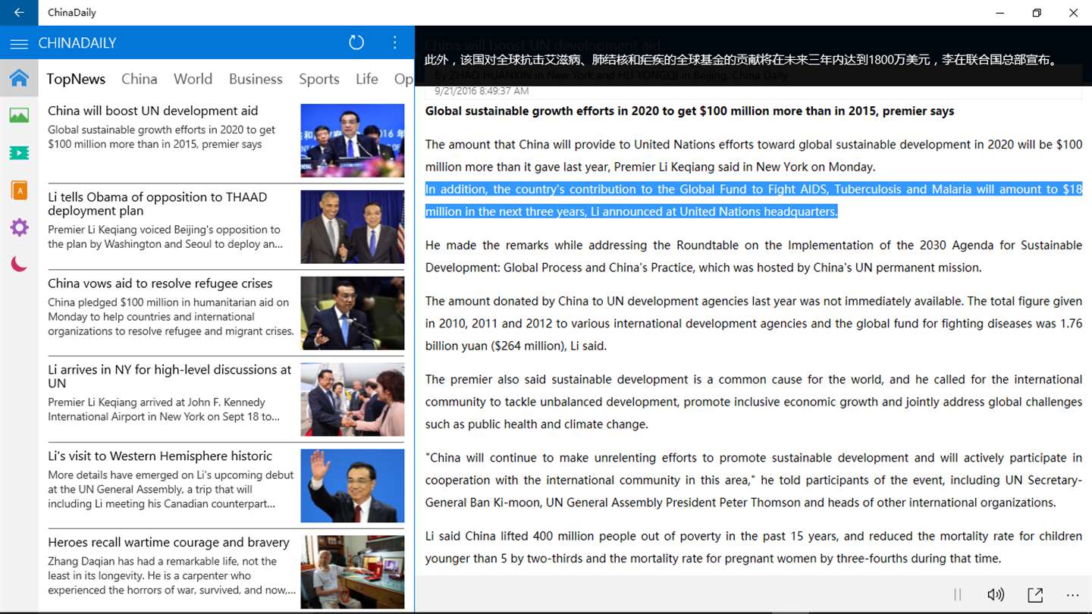The width and height of the screenshot is (1092, 614).
Task: Open "China vows aid to resolve refugee crises"
Action: 160,284
